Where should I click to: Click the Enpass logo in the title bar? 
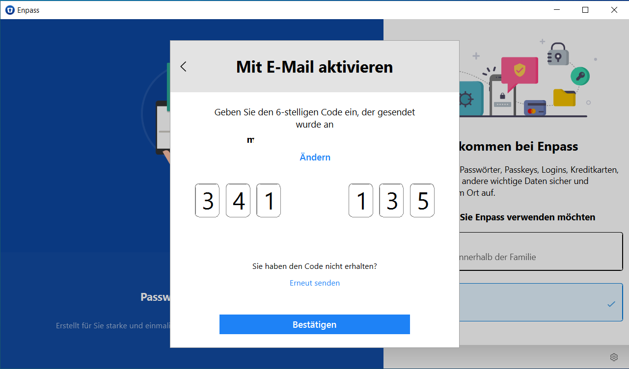click(10, 10)
